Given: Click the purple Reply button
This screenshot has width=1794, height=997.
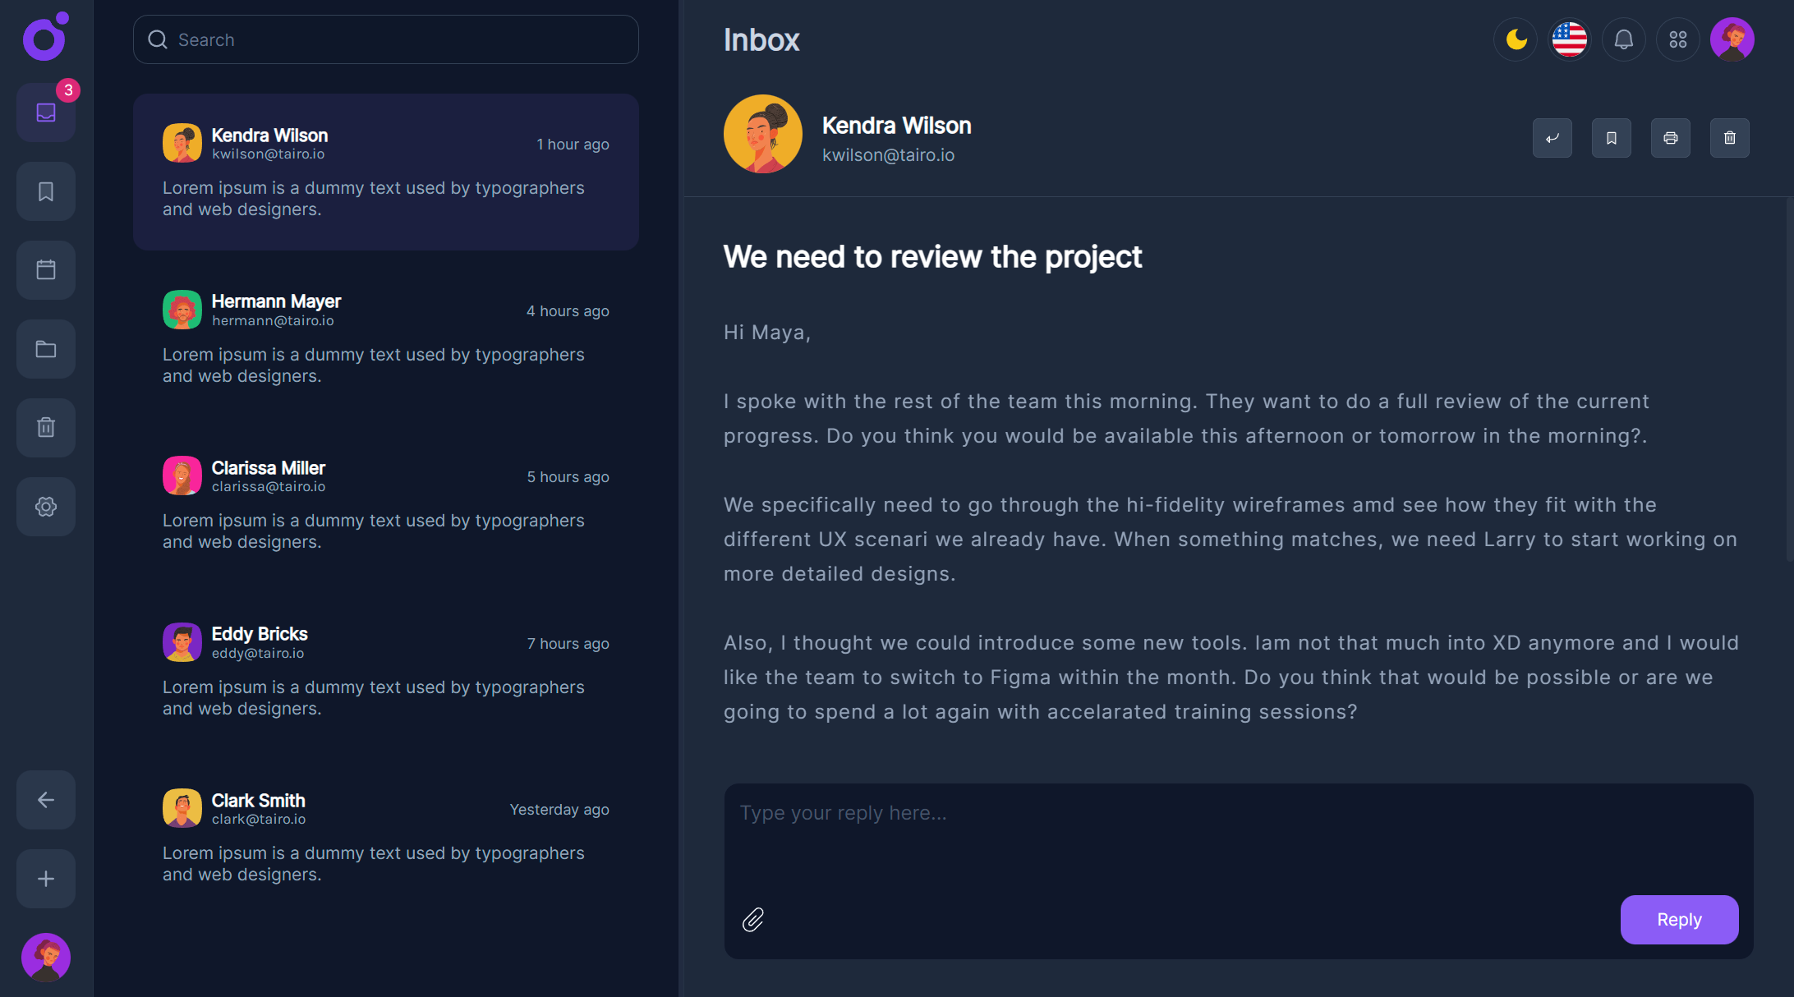Looking at the screenshot, I should click(x=1678, y=920).
